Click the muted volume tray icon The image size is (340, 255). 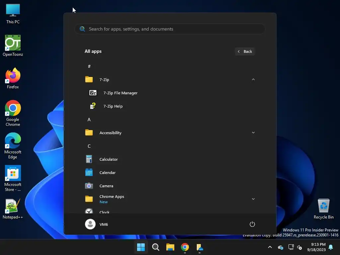299,247
